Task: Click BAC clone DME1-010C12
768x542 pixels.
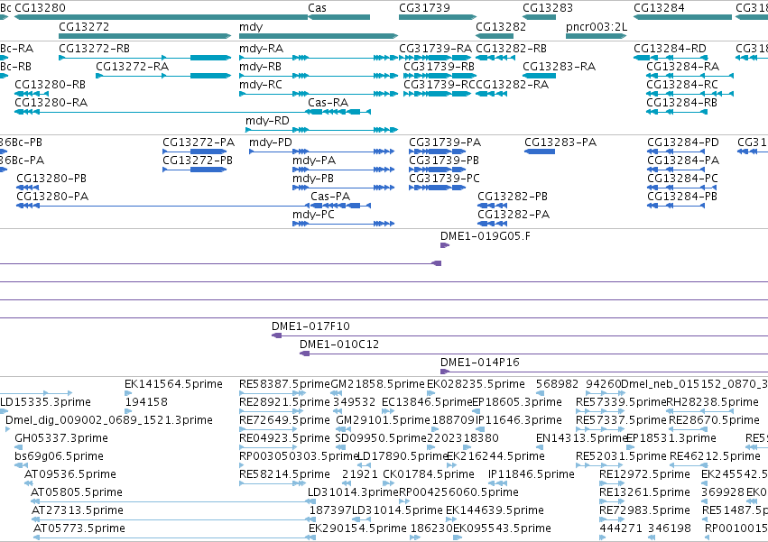Action: [x=339, y=344]
